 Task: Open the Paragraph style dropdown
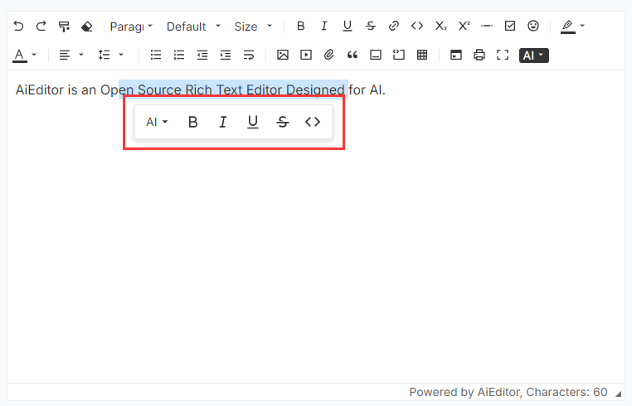point(131,27)
